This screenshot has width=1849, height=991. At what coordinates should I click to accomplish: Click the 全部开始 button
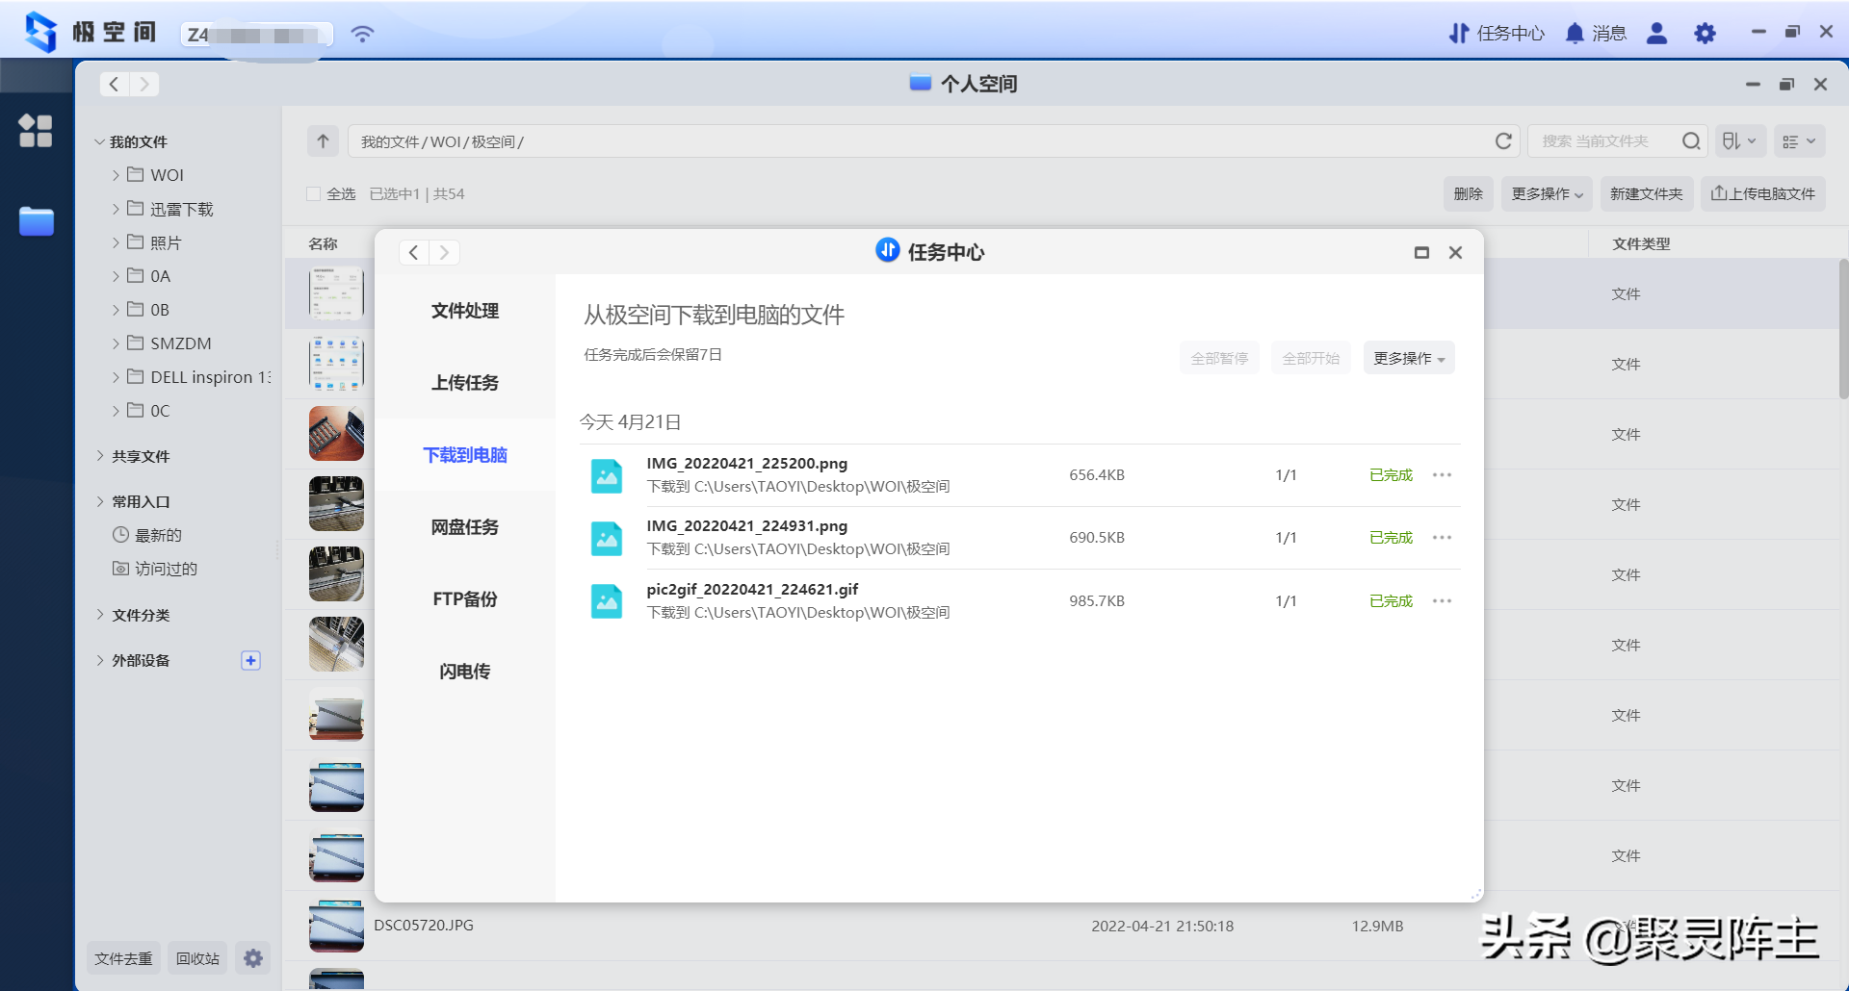pyautogui.click(x=1311, y=358)
